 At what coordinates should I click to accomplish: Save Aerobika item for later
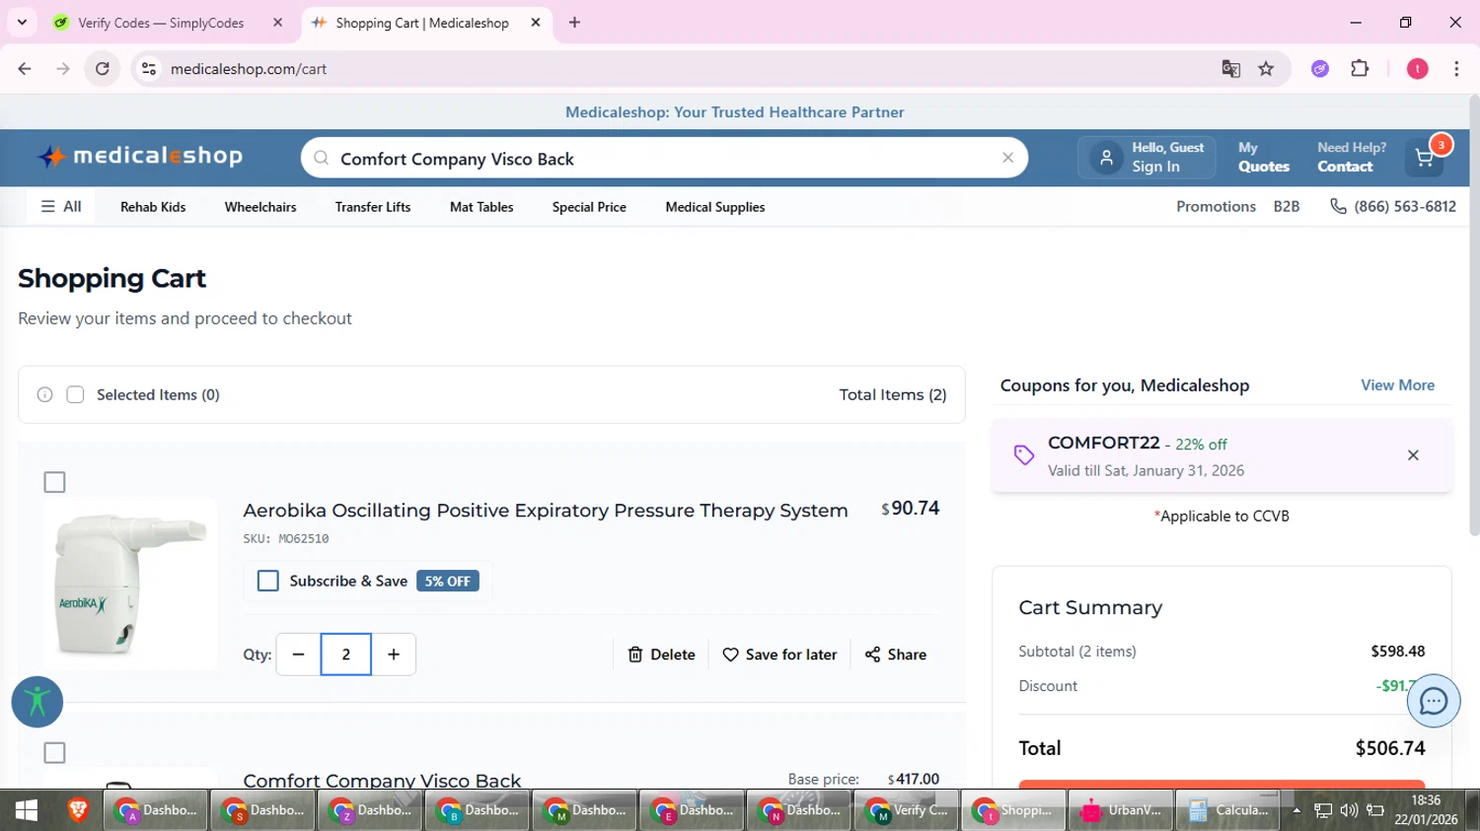(x=779, y=655)
